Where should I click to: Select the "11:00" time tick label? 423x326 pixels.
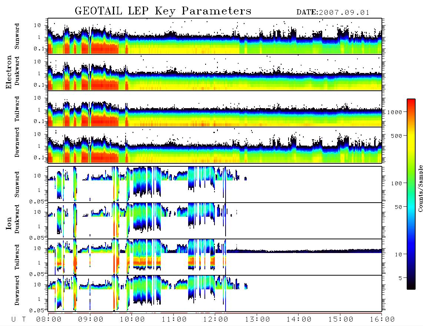pyautogui.click(x=174, y=320)
